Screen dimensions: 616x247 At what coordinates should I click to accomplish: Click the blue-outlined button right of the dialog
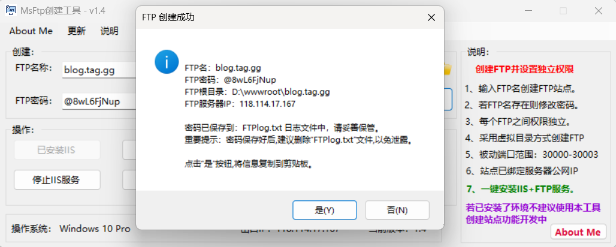[448, 99]
